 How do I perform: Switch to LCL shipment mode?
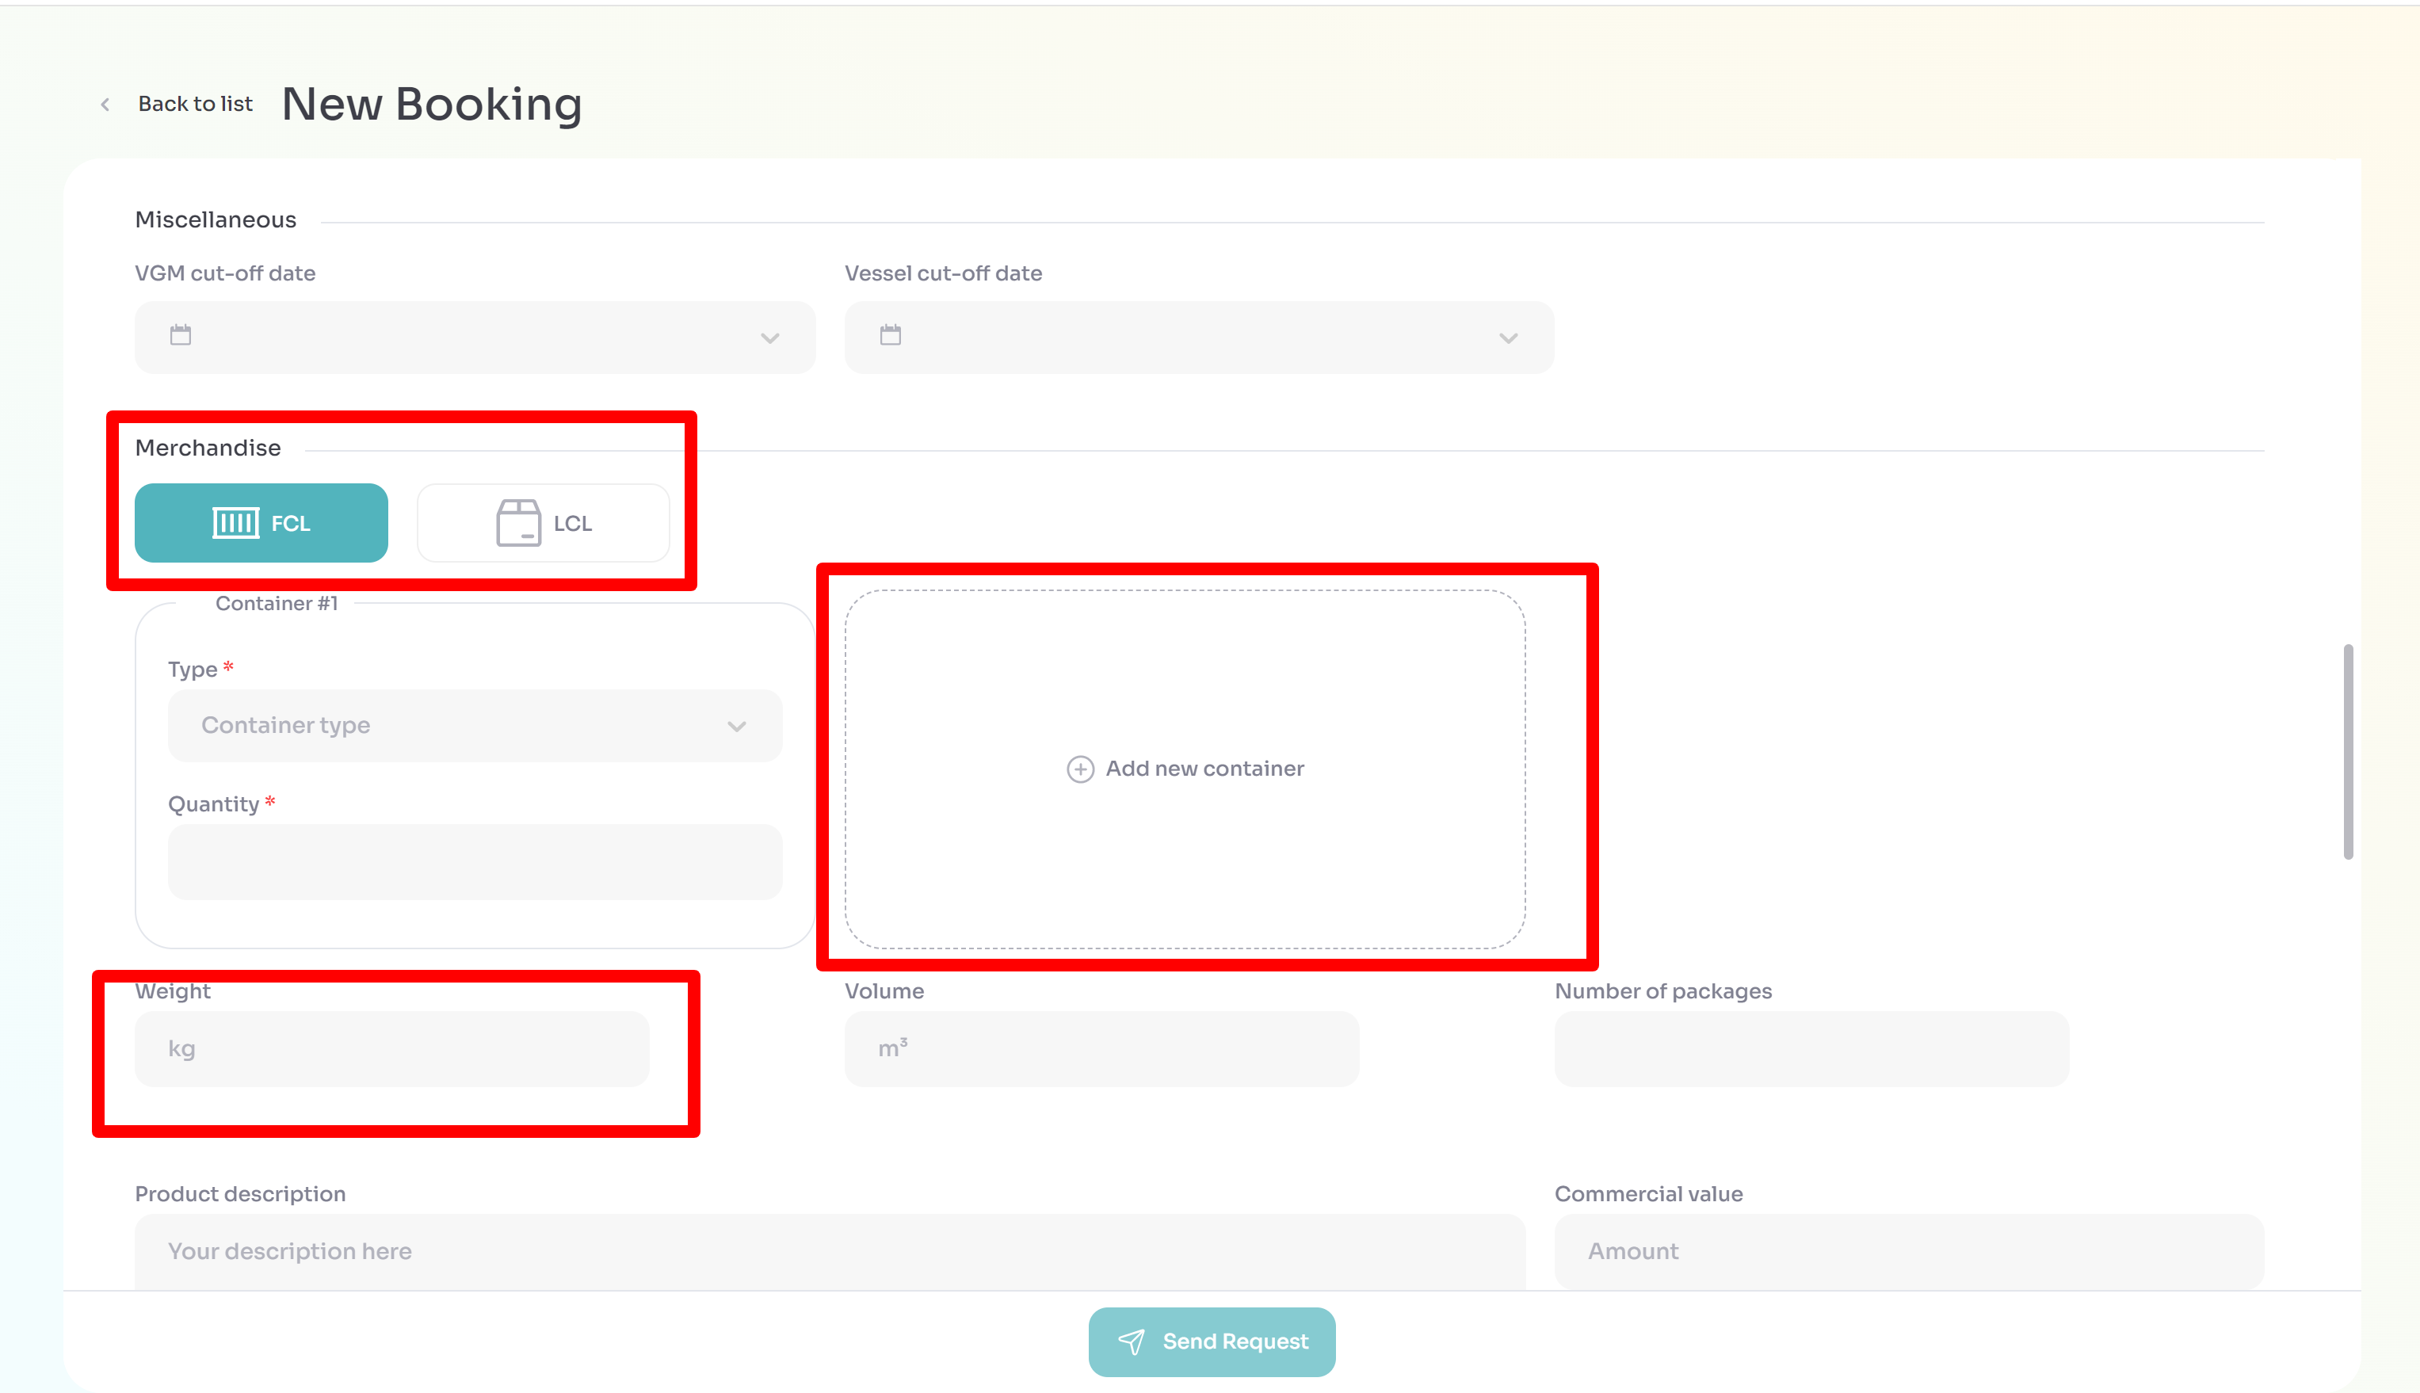click(x=542, y=522)
